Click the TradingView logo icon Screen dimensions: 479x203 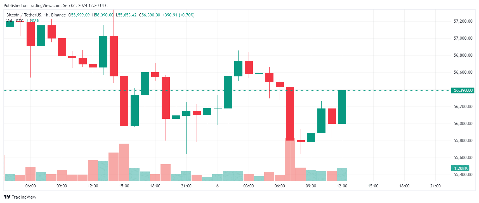[x=7, y=197]
